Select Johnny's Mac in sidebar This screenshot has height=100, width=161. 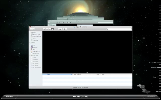tap(35, 34)
